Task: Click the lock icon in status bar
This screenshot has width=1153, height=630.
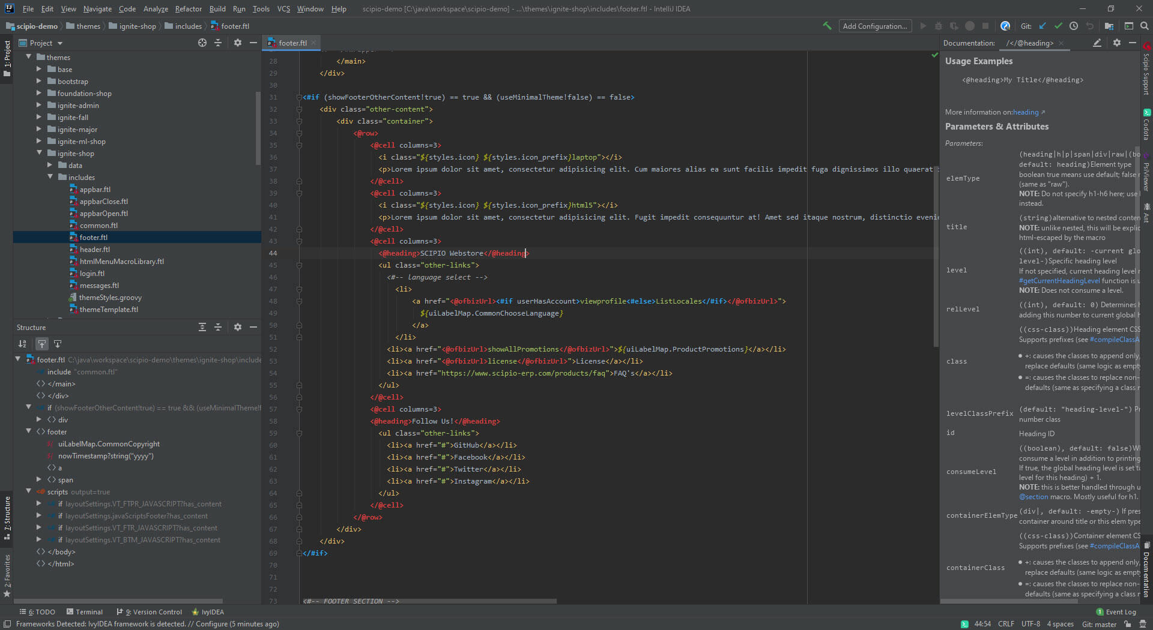Action: tap(1128, 624)
